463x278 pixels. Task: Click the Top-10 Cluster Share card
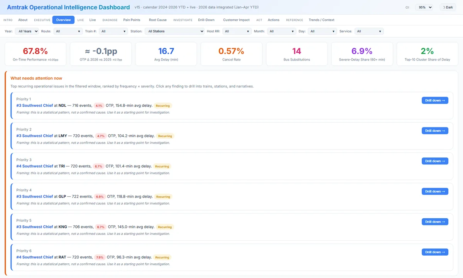[428, 54]
